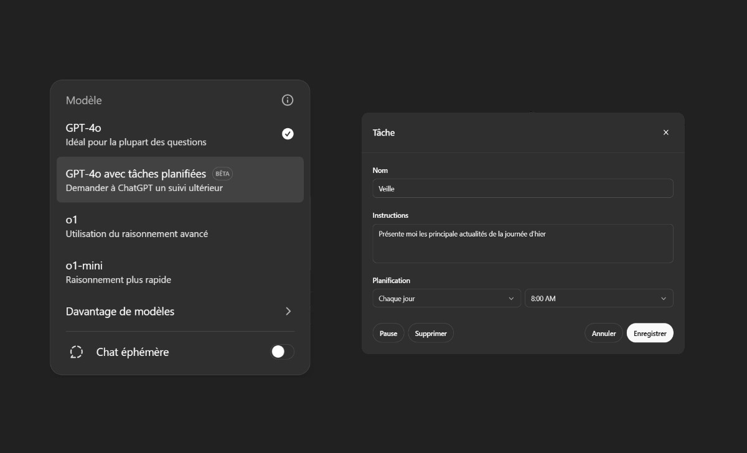Viewport: 747px width, 453px height.
Task: Open the 8:00 AM time dropdown
Action: [x=599, y=299]
